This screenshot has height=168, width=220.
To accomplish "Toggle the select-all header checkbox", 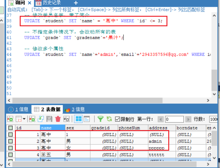I will point(10,128).
